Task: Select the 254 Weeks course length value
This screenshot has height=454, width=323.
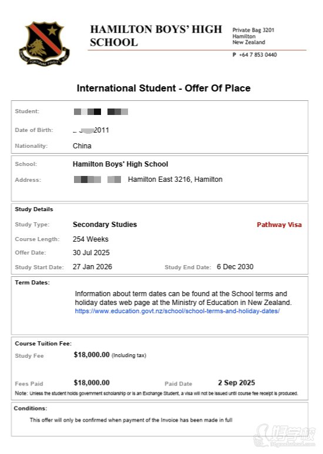Action: tap(90, 239)
